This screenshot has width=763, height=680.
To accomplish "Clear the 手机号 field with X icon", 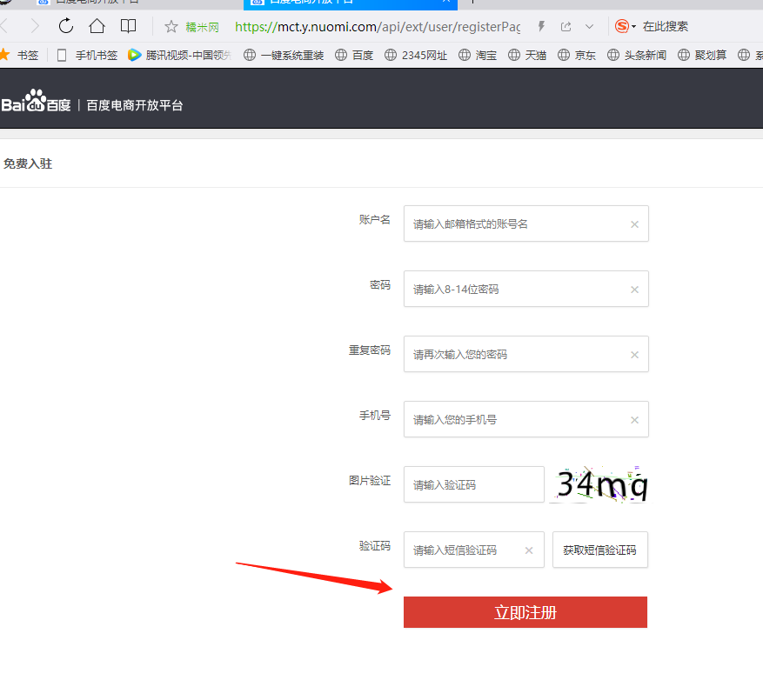I will pos(634,420).
